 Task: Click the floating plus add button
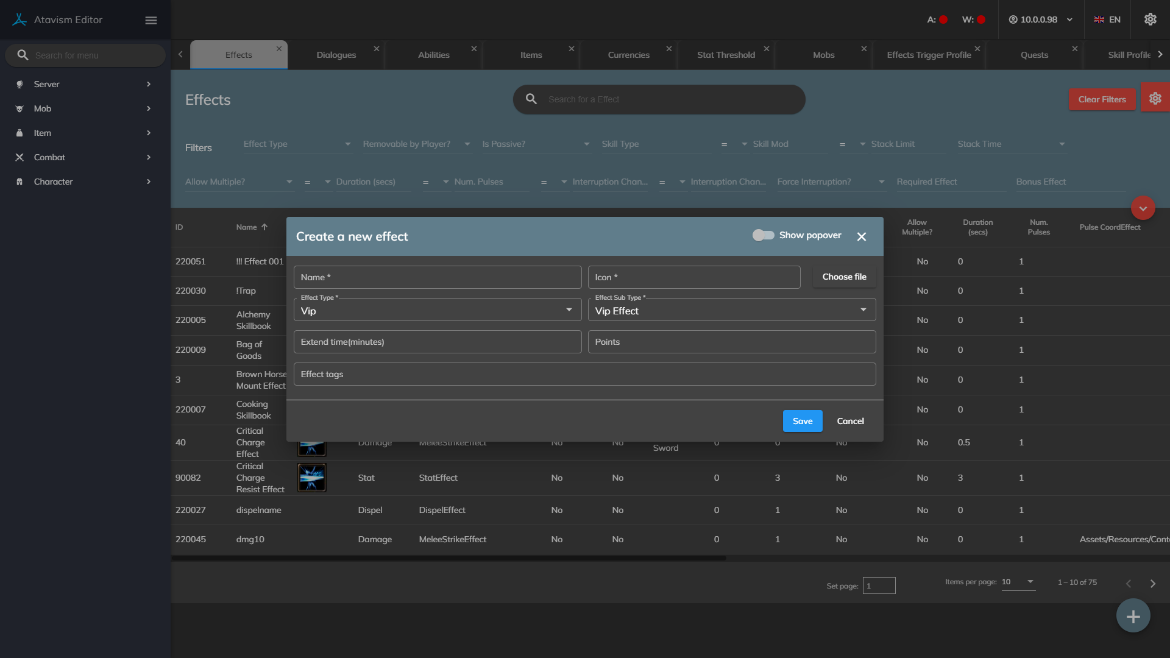[1133, 617]
